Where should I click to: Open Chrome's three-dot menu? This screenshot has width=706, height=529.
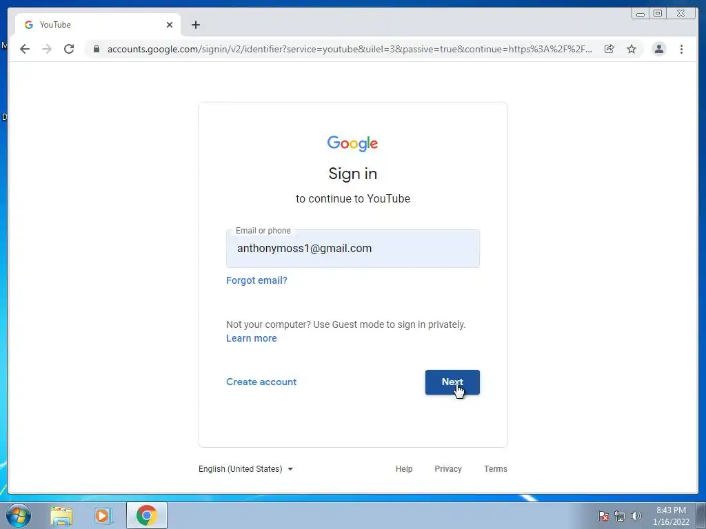point(681,49)
